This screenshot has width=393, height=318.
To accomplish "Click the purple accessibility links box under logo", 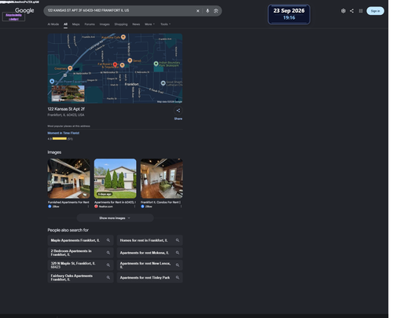I will click(13, 17).
